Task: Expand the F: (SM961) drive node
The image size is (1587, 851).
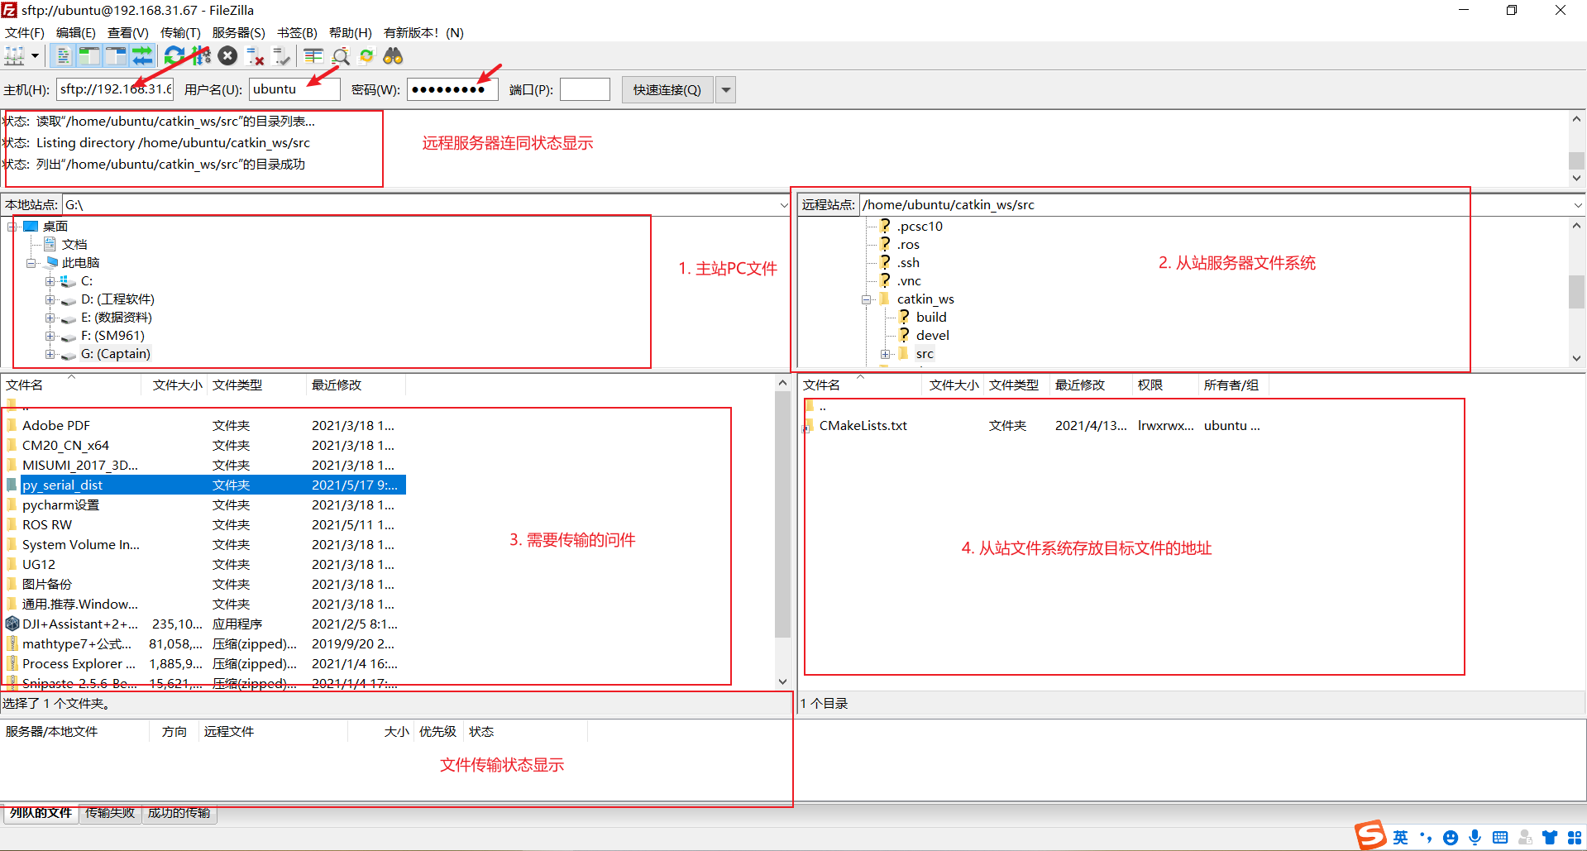Action: (50, 336)
